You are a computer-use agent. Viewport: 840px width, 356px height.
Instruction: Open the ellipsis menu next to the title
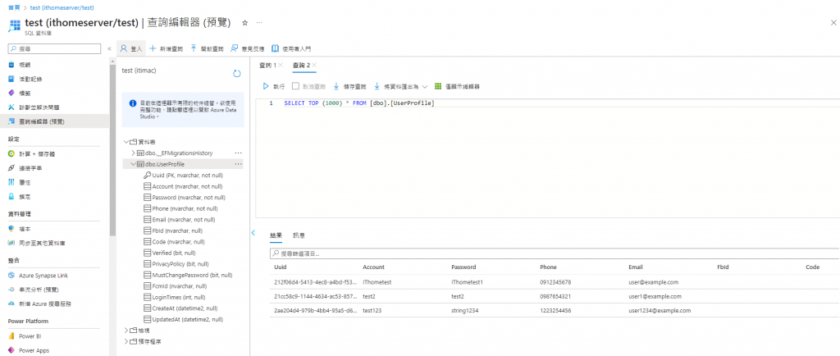259,23
